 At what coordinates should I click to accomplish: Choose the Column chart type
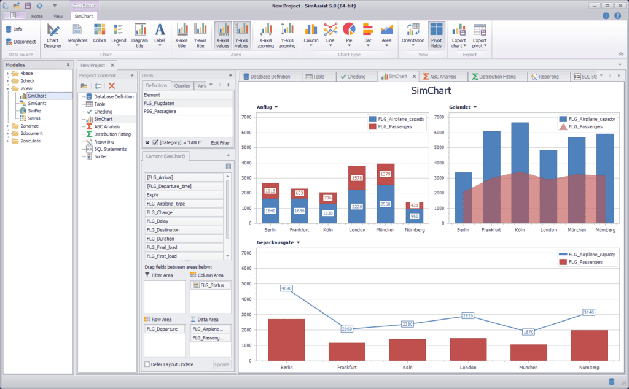(311, 36)
